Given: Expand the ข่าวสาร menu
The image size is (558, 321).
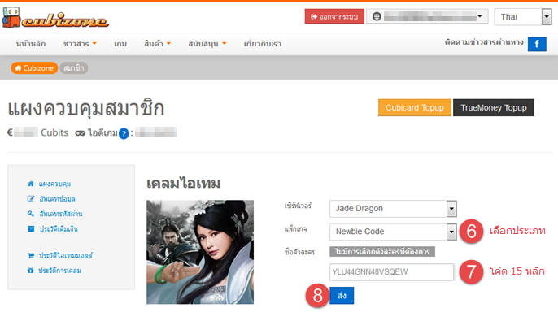Looking at the screenshot, I should pos(80,44).
